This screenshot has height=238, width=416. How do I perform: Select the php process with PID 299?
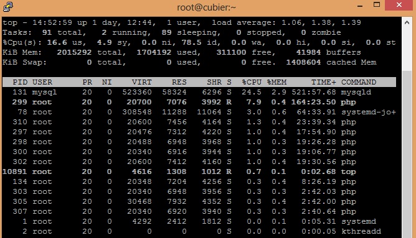pos(199,102)
